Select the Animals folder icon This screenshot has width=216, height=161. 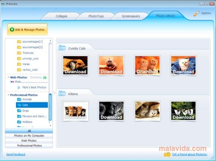[19, 99]
